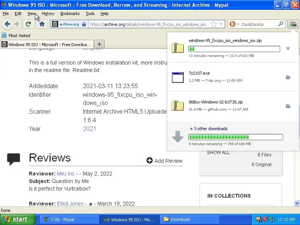Click the archive.org site identity icon
Viewport: 300px width, 225px height.
coord(55,24)
